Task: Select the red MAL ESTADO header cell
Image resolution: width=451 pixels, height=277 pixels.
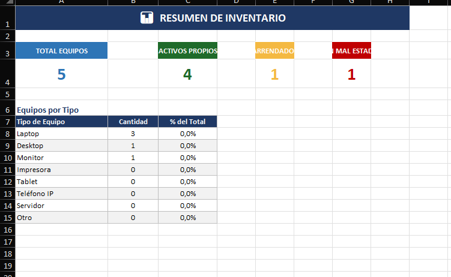Action: [x=351, y=50]
